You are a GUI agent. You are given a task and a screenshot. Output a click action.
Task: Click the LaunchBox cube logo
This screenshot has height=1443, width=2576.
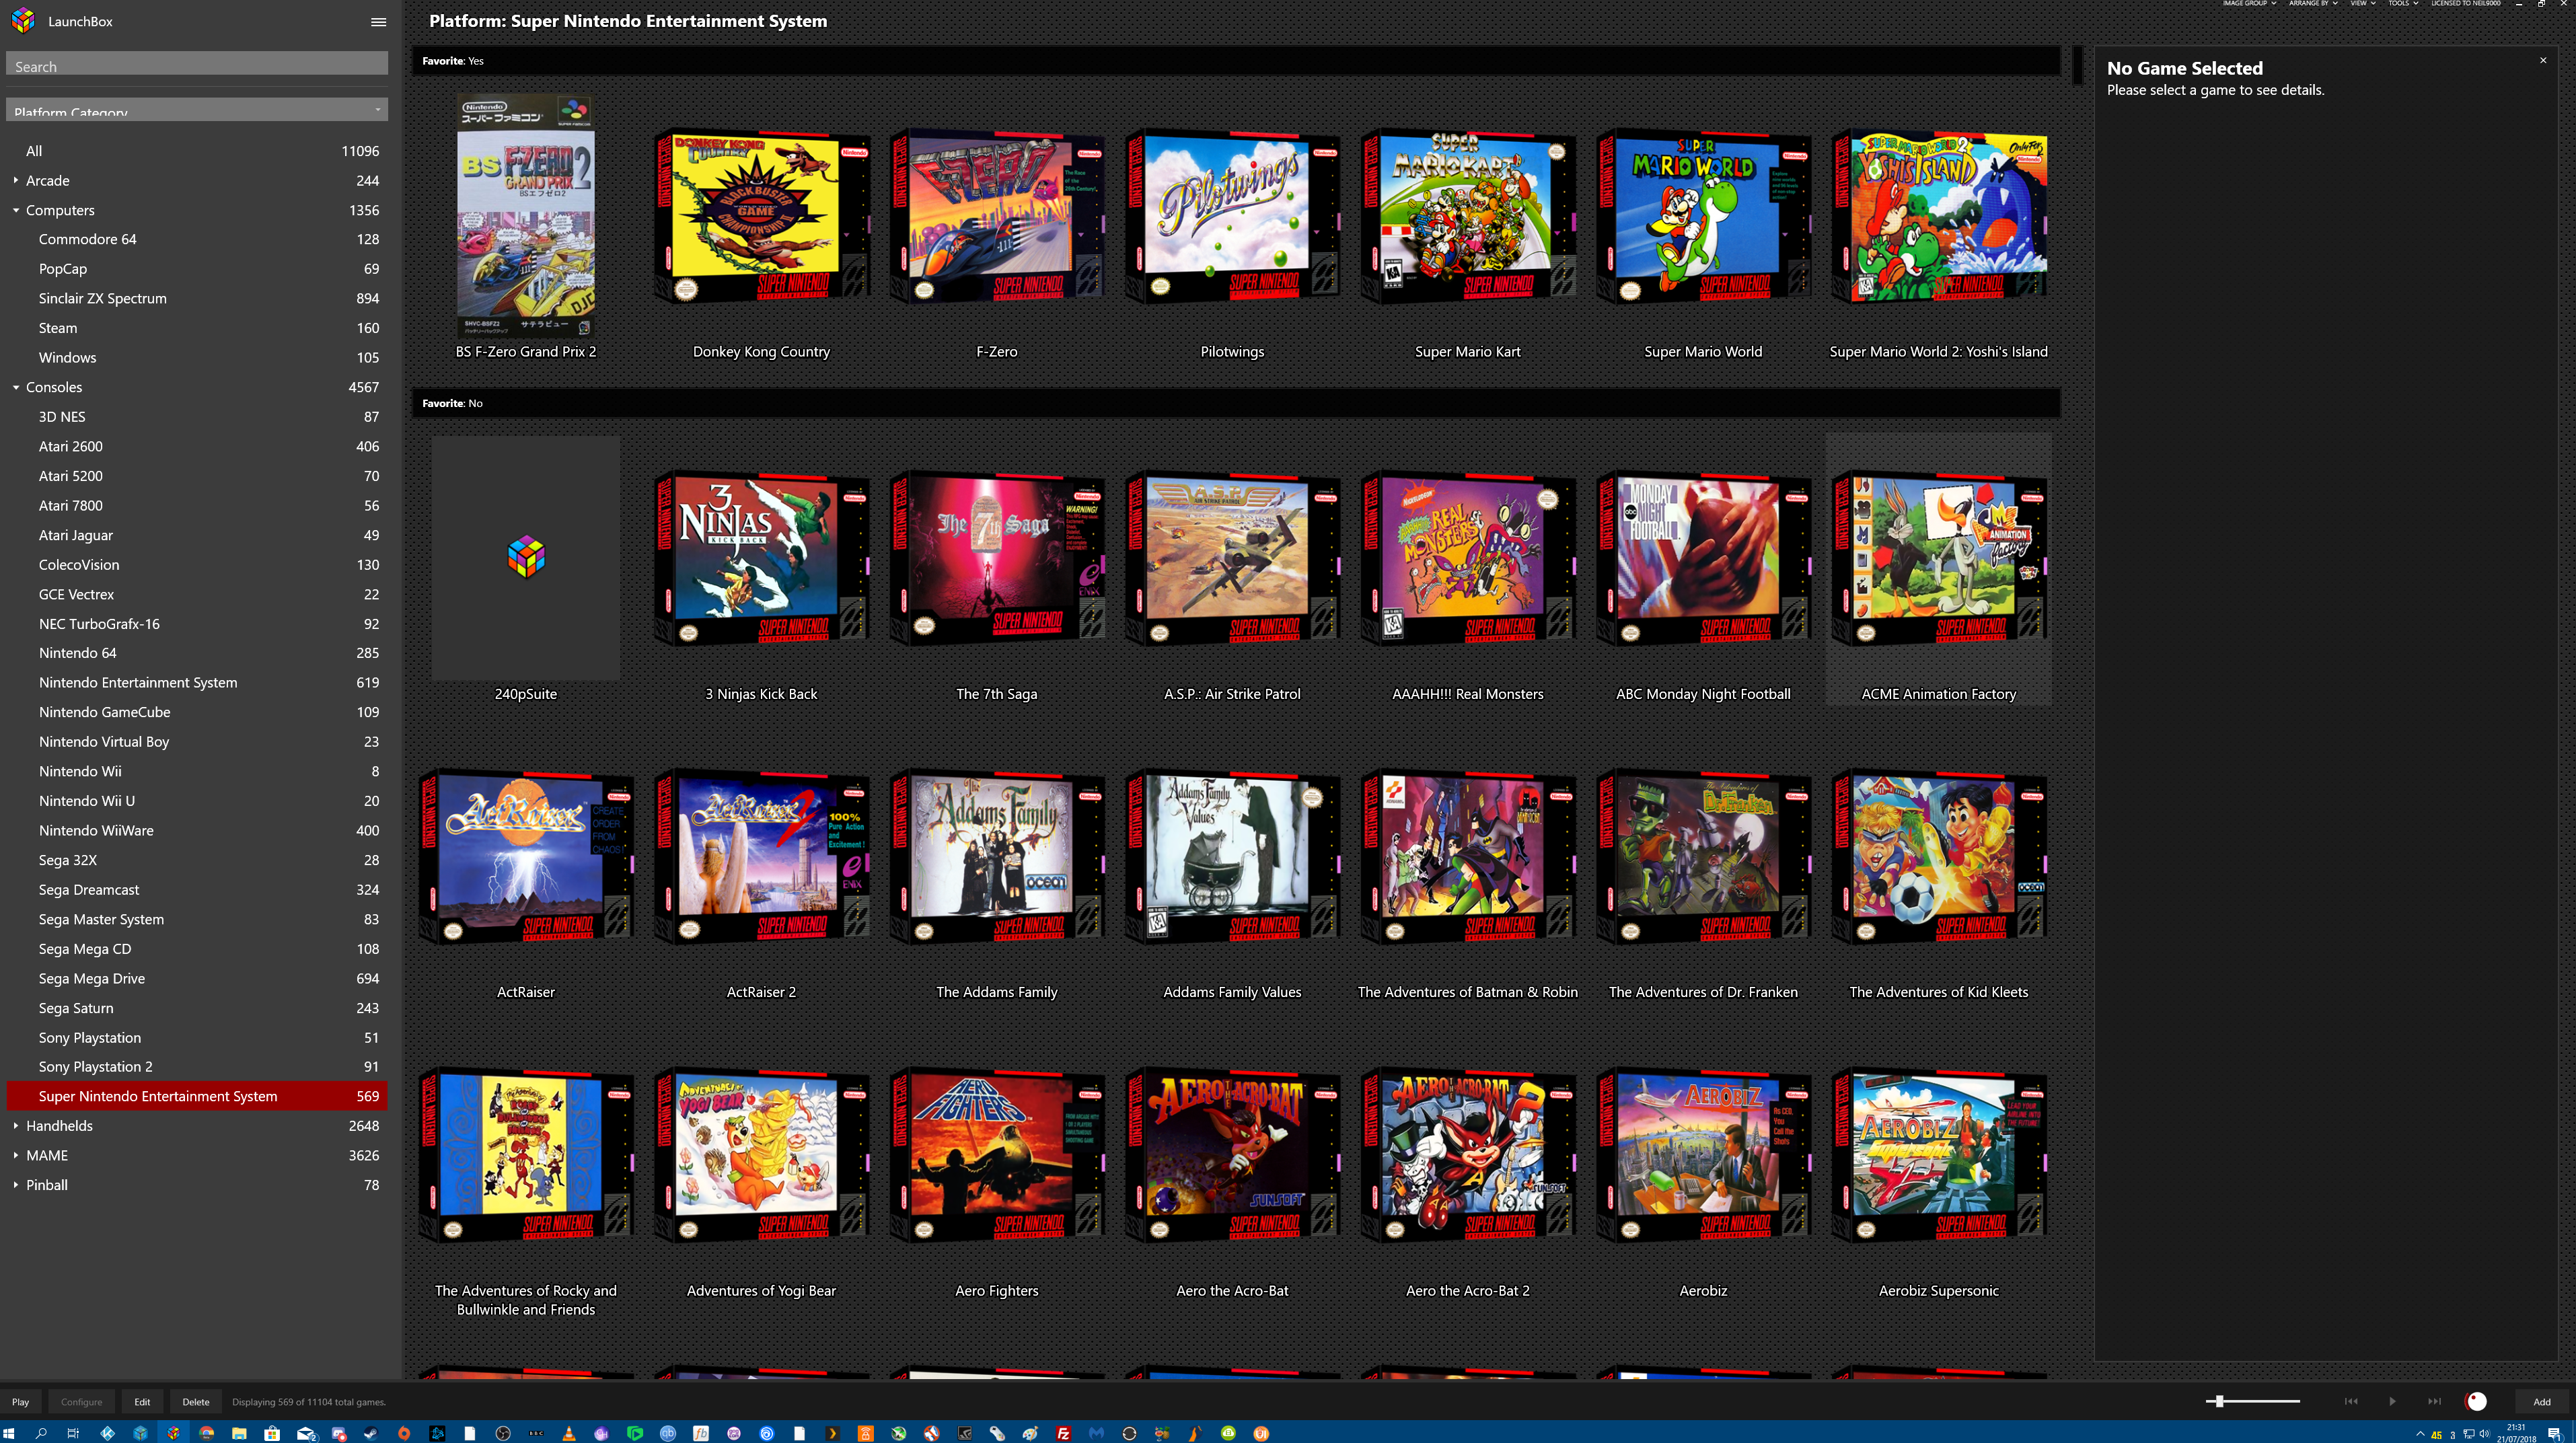(x=23, y=21)
